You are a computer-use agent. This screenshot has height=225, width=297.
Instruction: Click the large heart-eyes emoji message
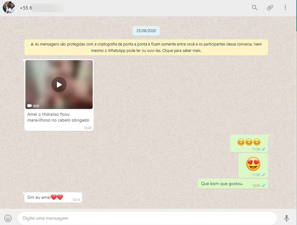253,164
